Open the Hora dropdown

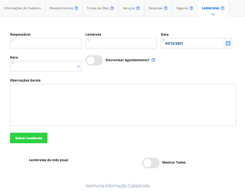coord(46,66)
